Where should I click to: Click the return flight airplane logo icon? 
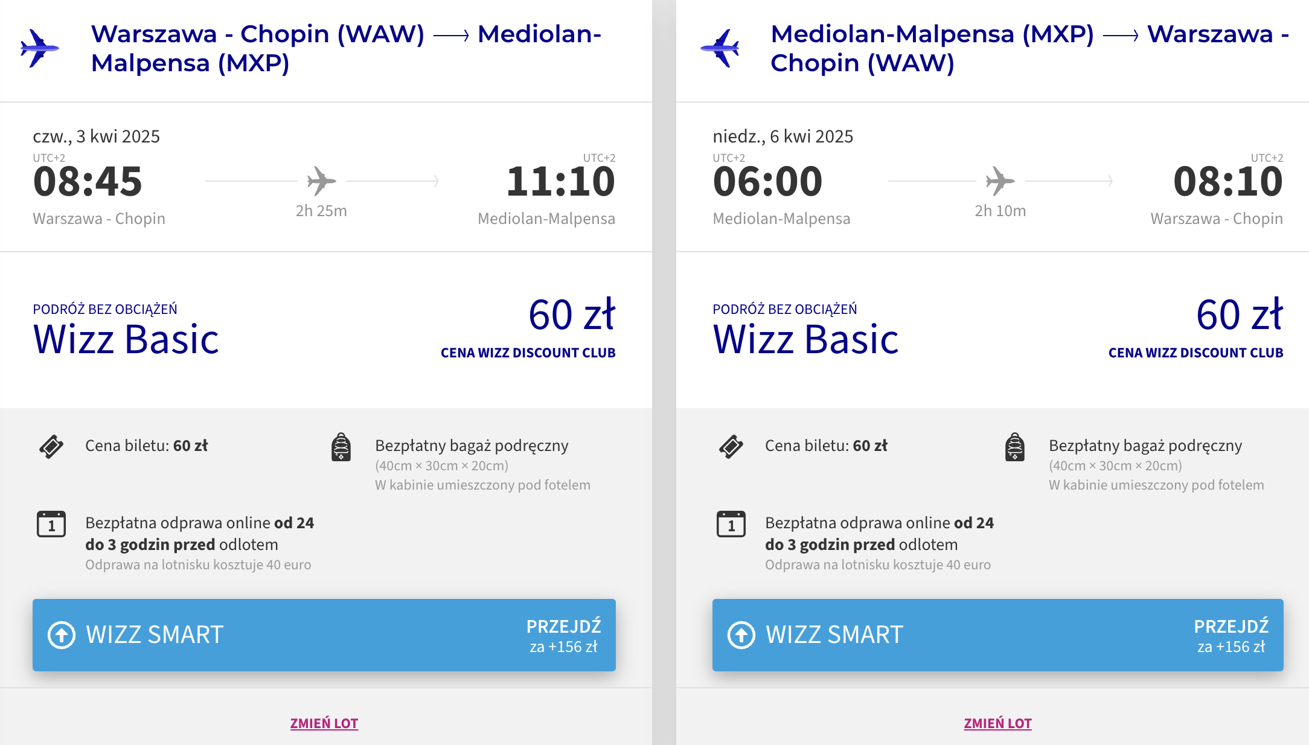click(720, 48)
